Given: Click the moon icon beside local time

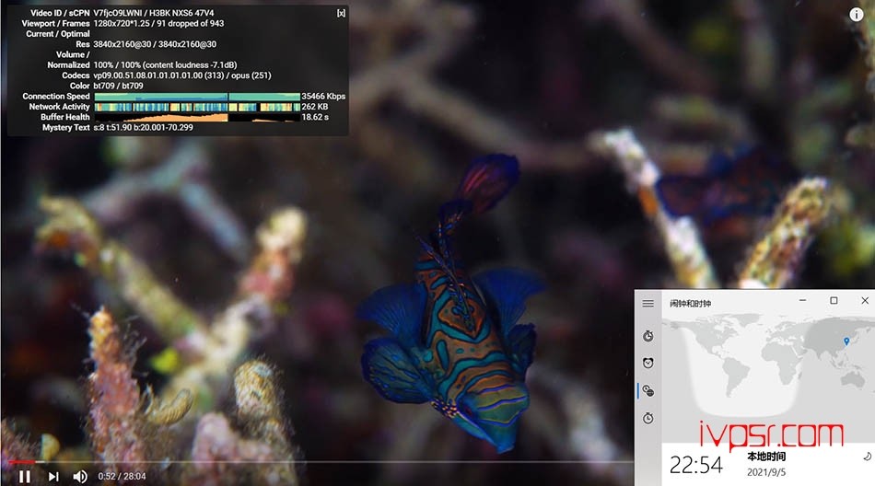Looking at the screenshot, I should [867, 457].
